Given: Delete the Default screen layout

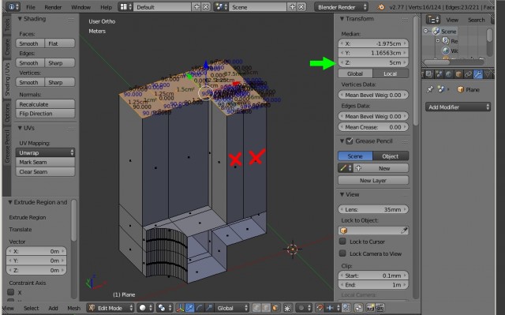Looking at the screenshot, I should [206, 7].
